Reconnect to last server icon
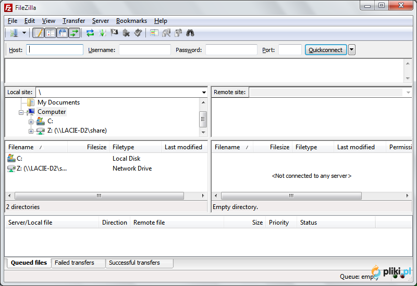This screenshot has height=286, width=417. tap(138, 33)
